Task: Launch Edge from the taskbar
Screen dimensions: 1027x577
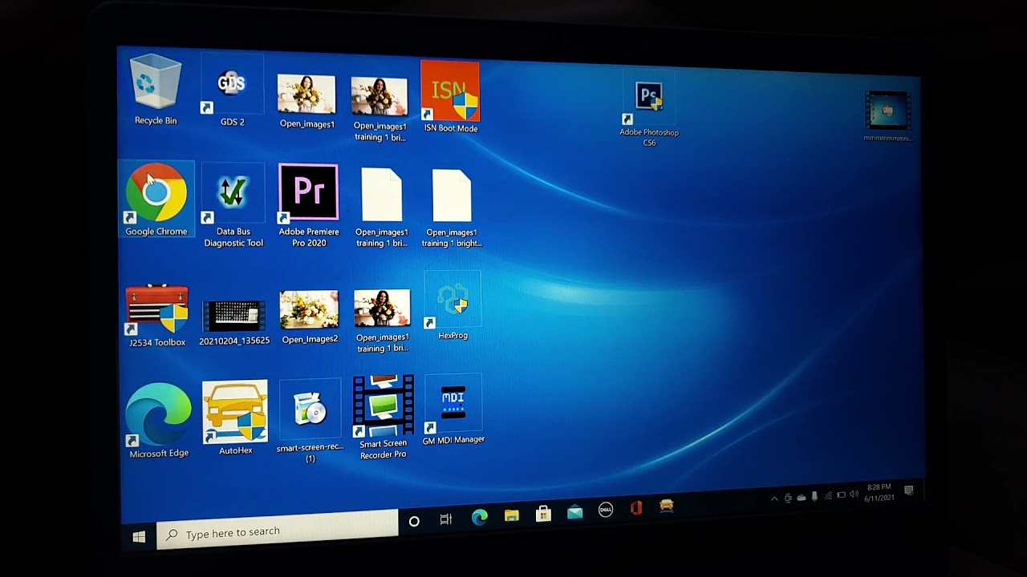Action: pyautogui.click(x=479, y=517)
